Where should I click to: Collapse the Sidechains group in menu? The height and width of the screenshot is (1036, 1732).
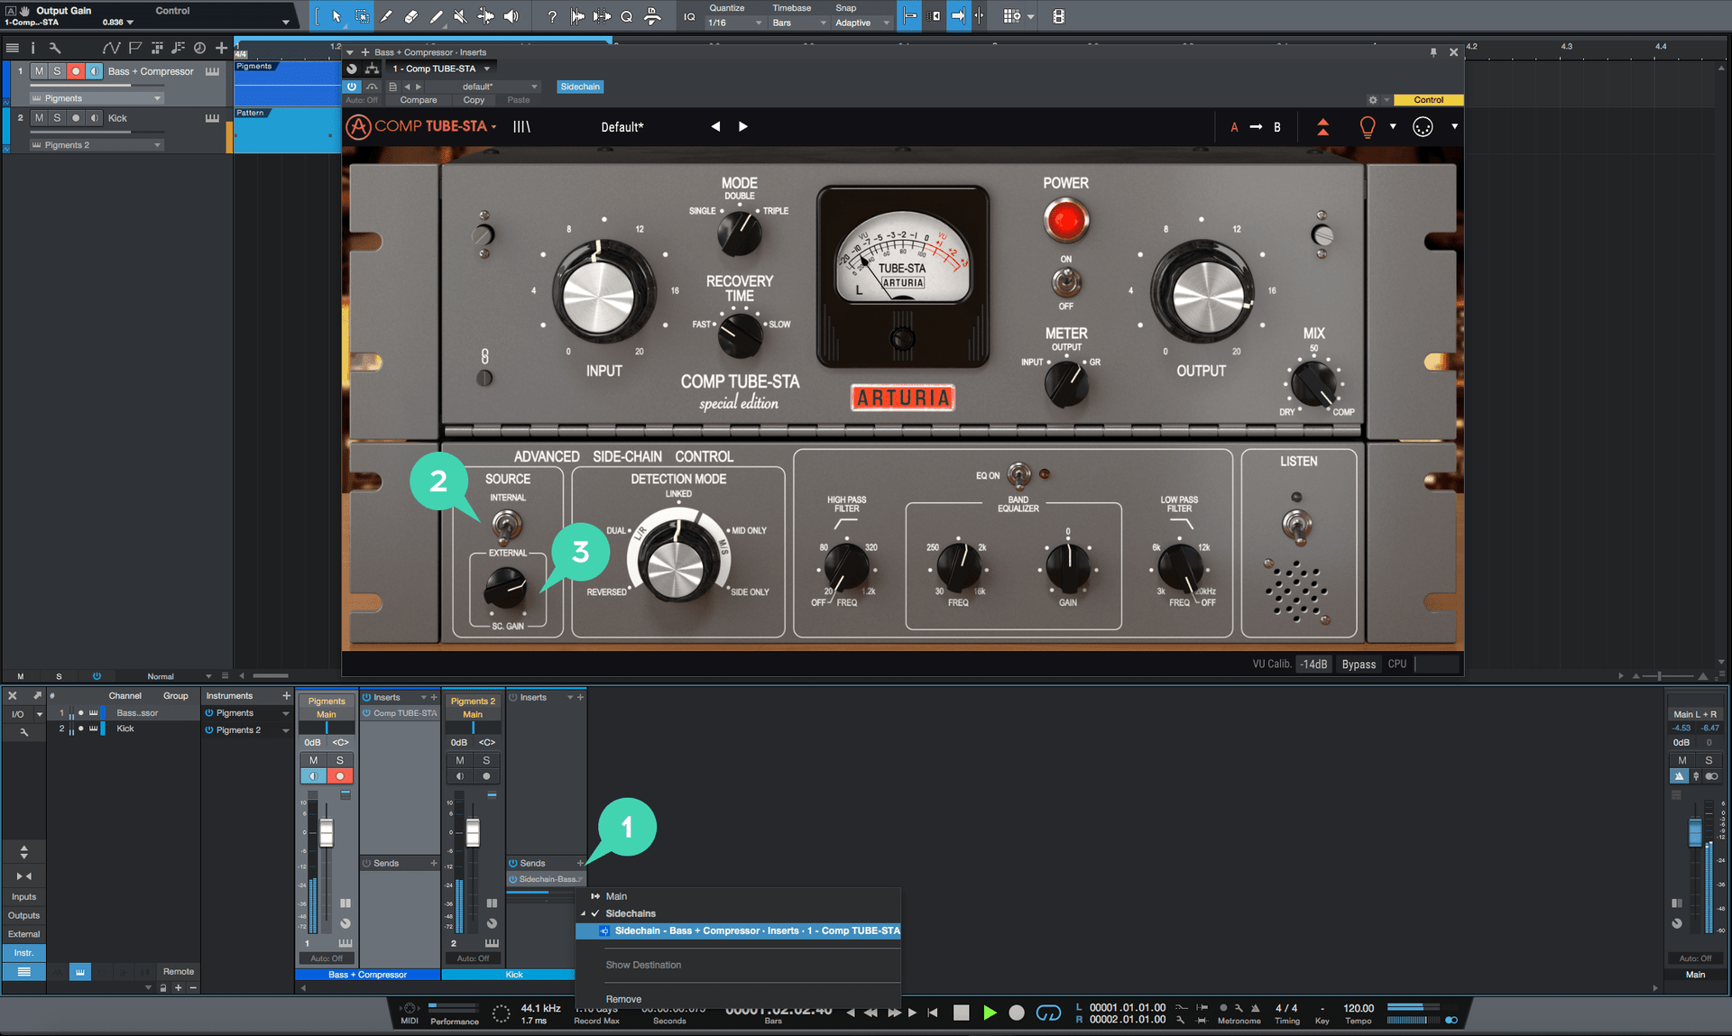[583, 913]
